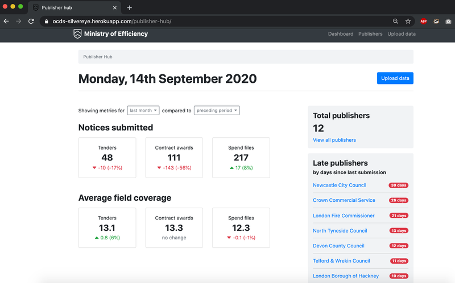Open Crown Commercial Service publisher link
This screenshot has height=283, width=455.
pyautogui.click(x=344, y=200)
